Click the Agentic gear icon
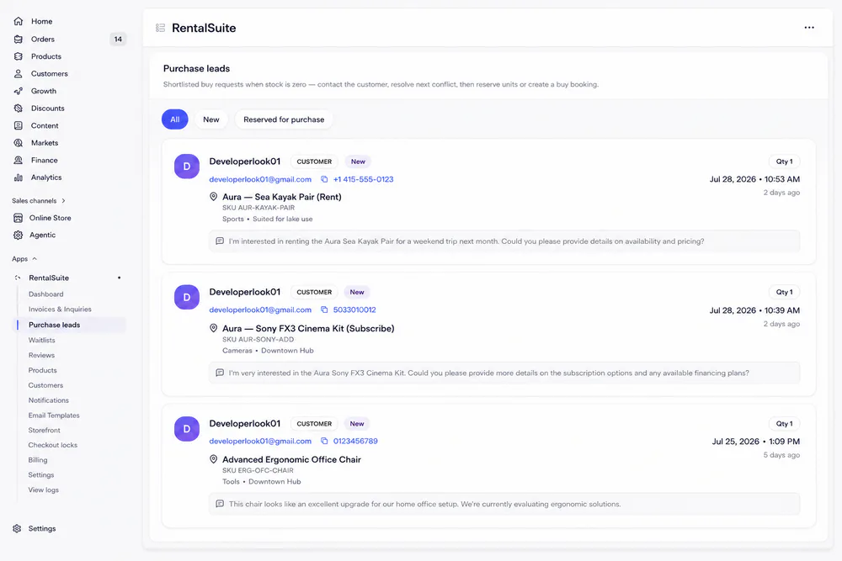This screenshot has height=561, width=842. (x=19, y=235)
